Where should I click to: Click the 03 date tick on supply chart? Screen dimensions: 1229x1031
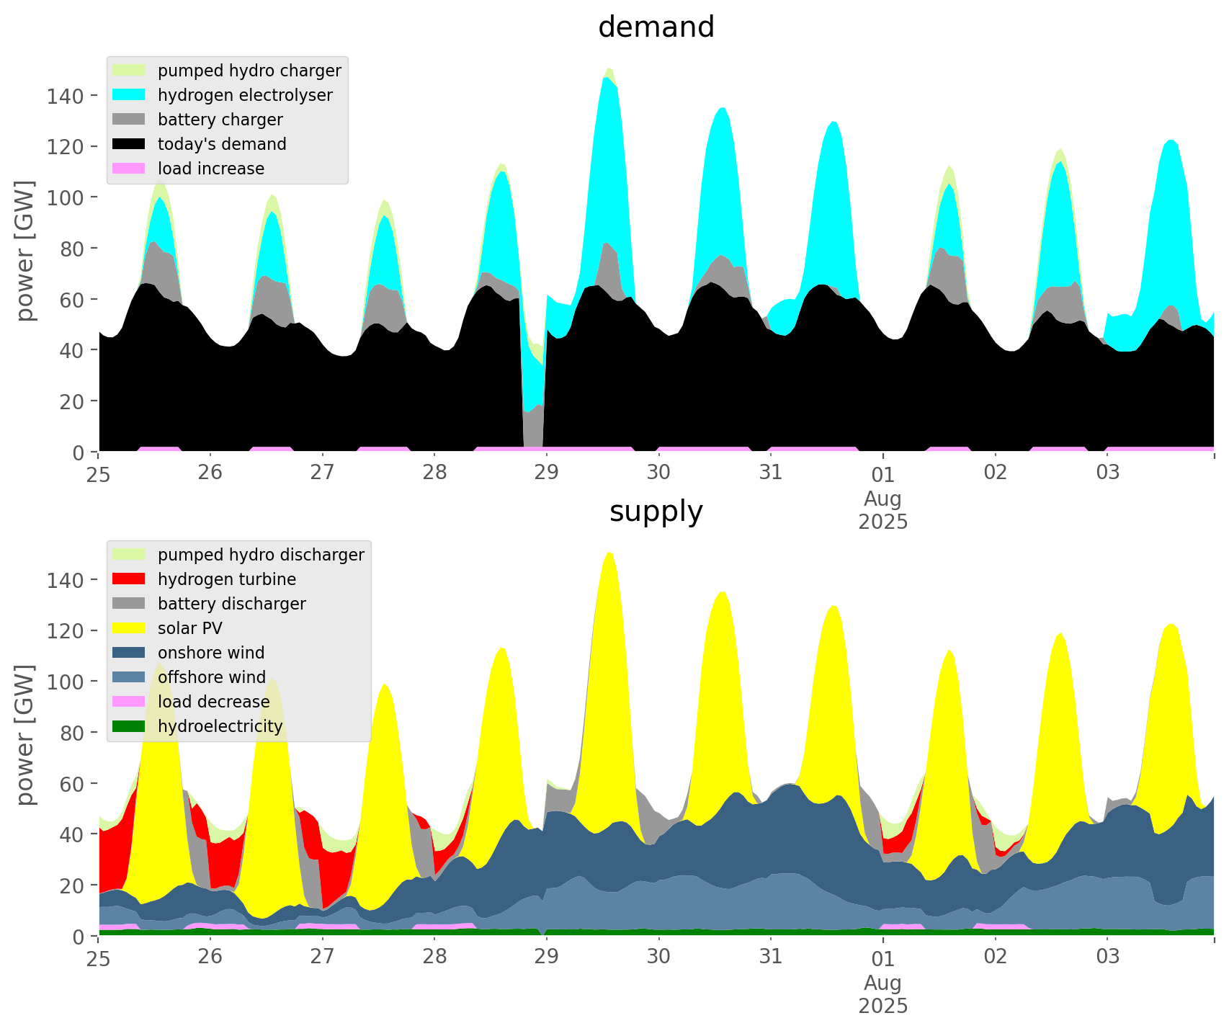tap(1107, 957)
